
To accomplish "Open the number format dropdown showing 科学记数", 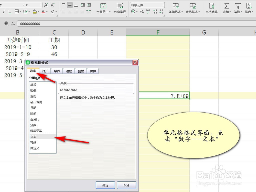I will click(x=163, y=5).
